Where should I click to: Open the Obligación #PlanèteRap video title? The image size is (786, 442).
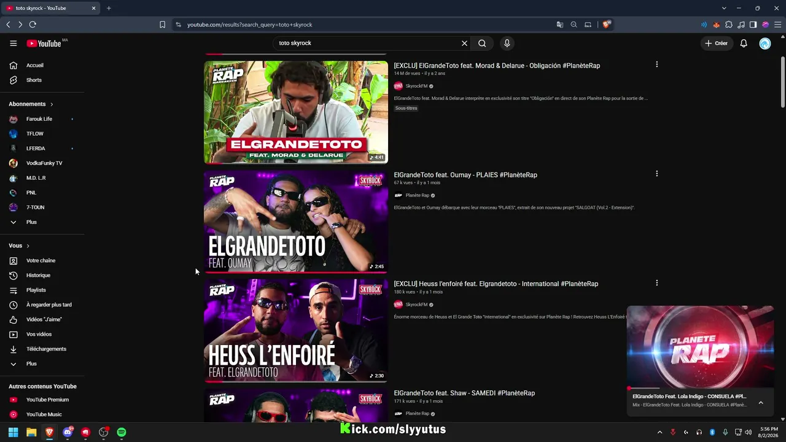tap(497, 66)
